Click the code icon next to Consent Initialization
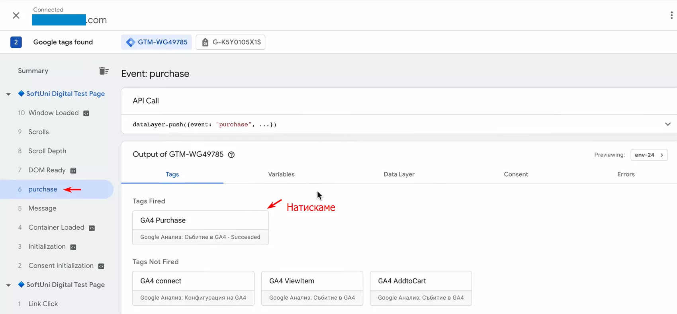 point(101,266)
